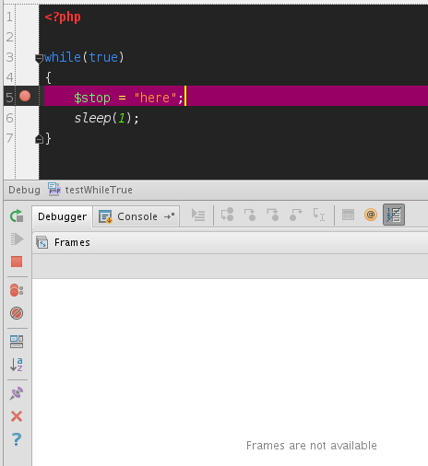Click the Run to Cursor button

tap(318, 215)
